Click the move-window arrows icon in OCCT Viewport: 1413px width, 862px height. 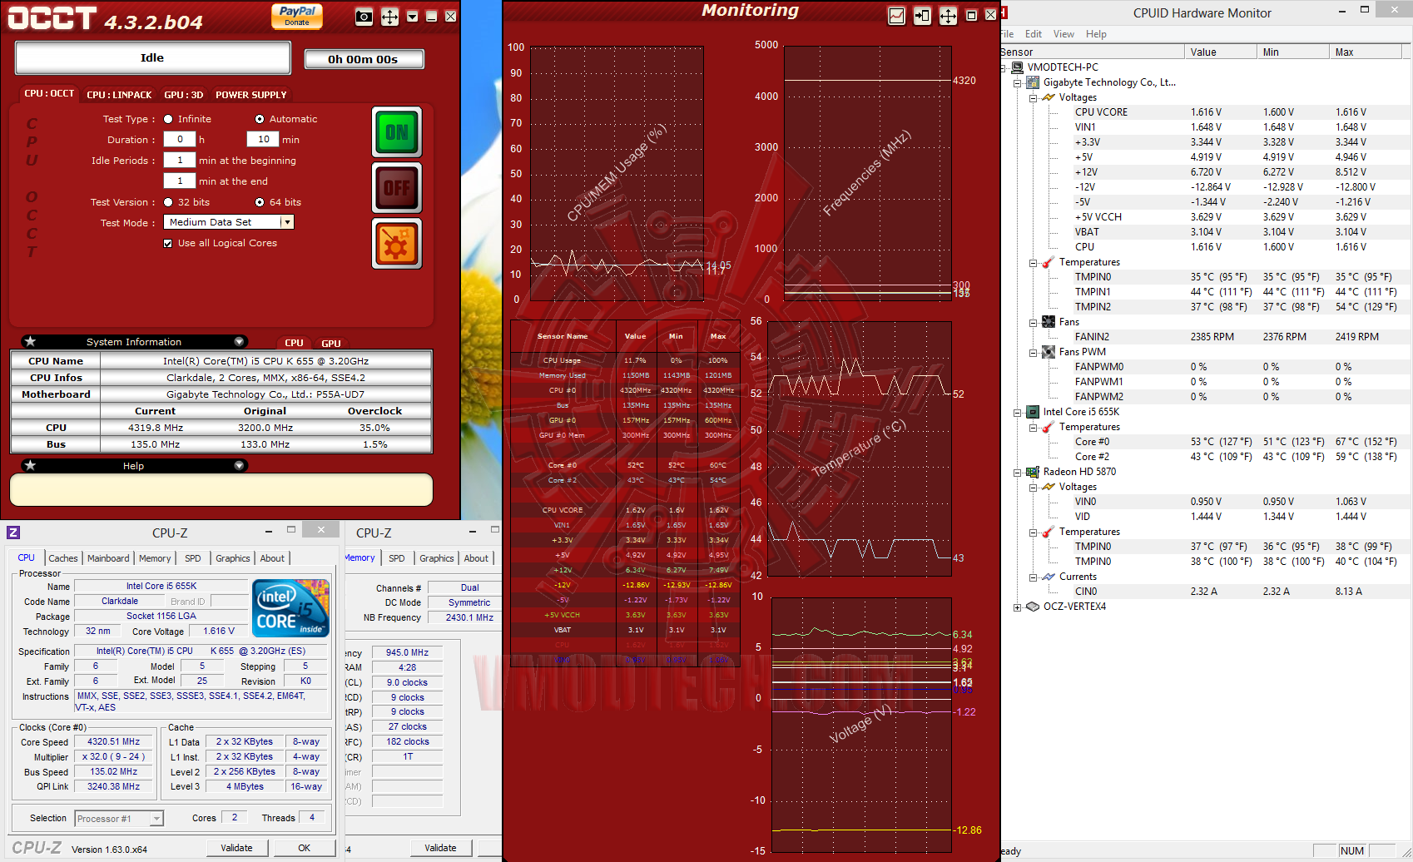[x=389, y=17]
